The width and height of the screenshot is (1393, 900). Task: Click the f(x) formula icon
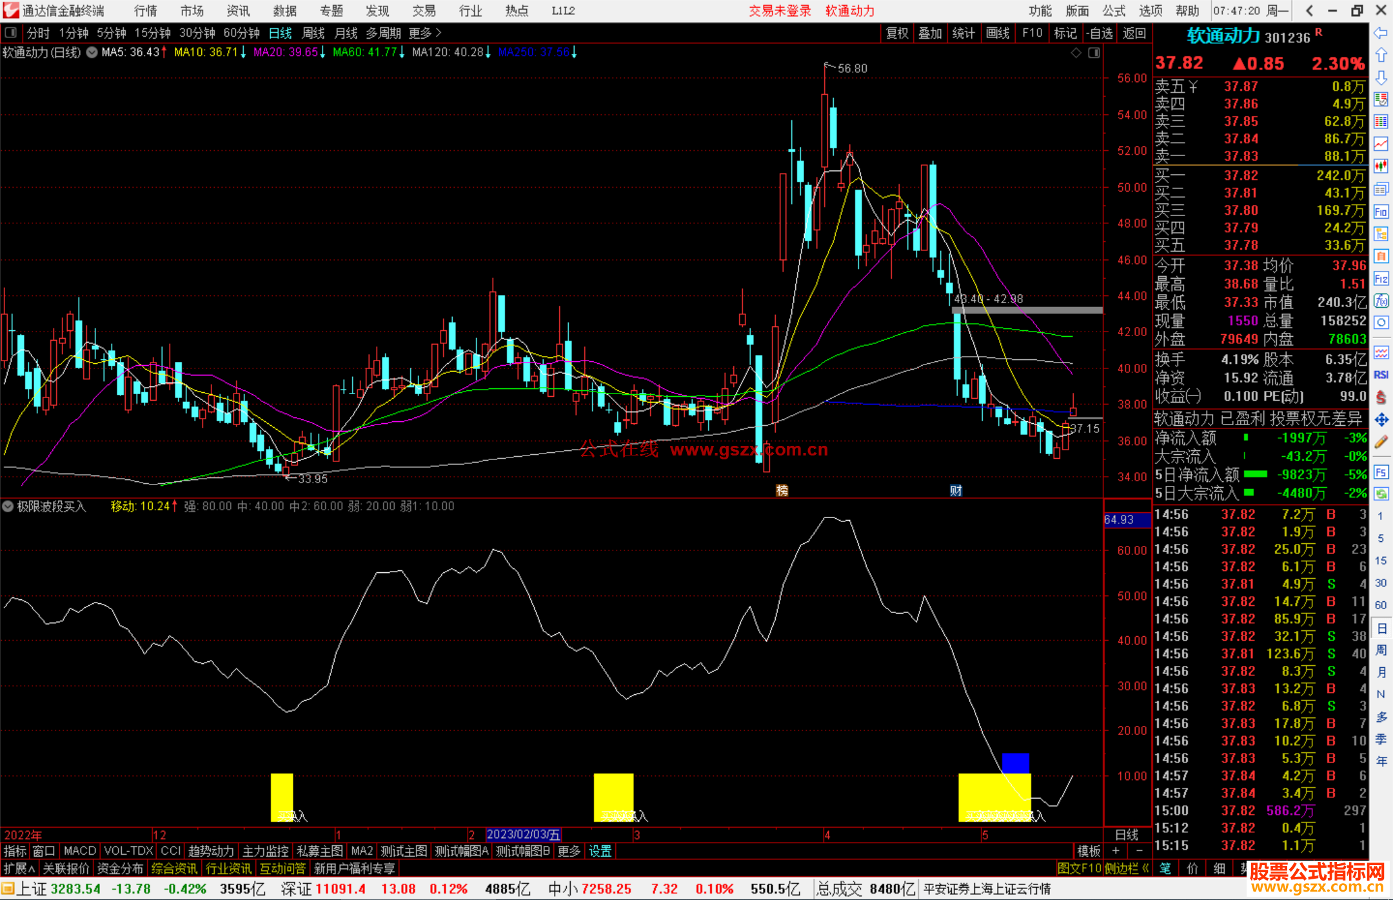pyautogui.click(x=1381, y=301)
